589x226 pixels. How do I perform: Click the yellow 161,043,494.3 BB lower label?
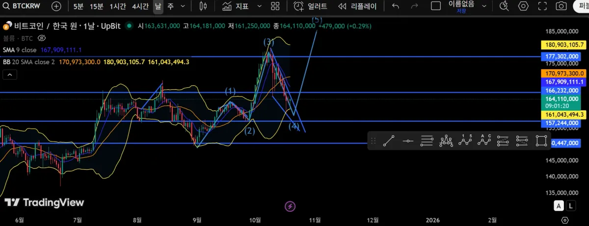tap(563, 114)
